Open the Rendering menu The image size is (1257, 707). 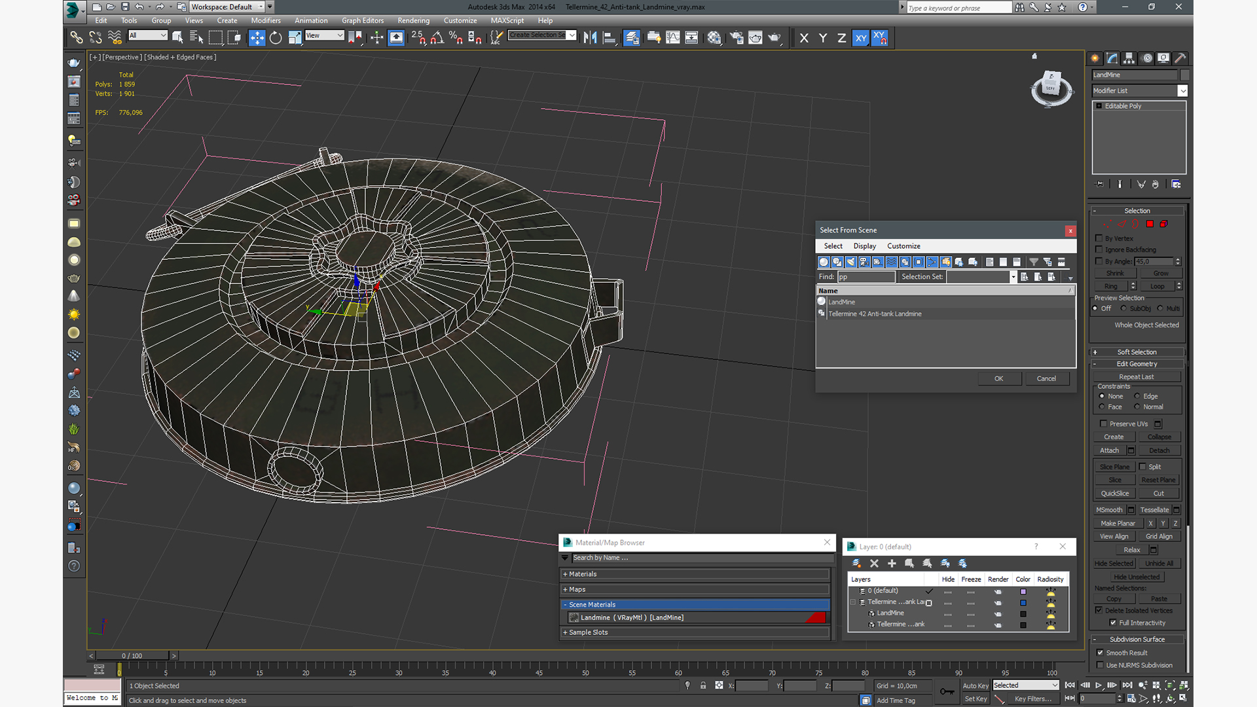tap(414, 20)
